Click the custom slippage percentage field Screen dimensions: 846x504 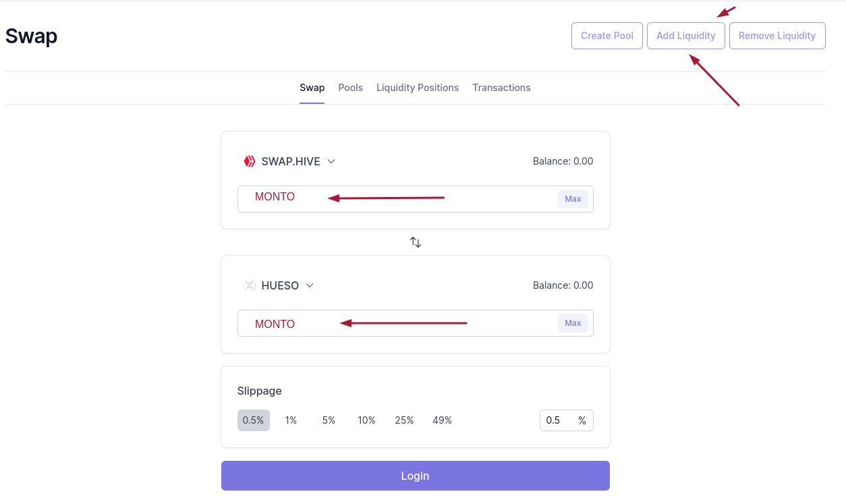(x=567, y=420)
